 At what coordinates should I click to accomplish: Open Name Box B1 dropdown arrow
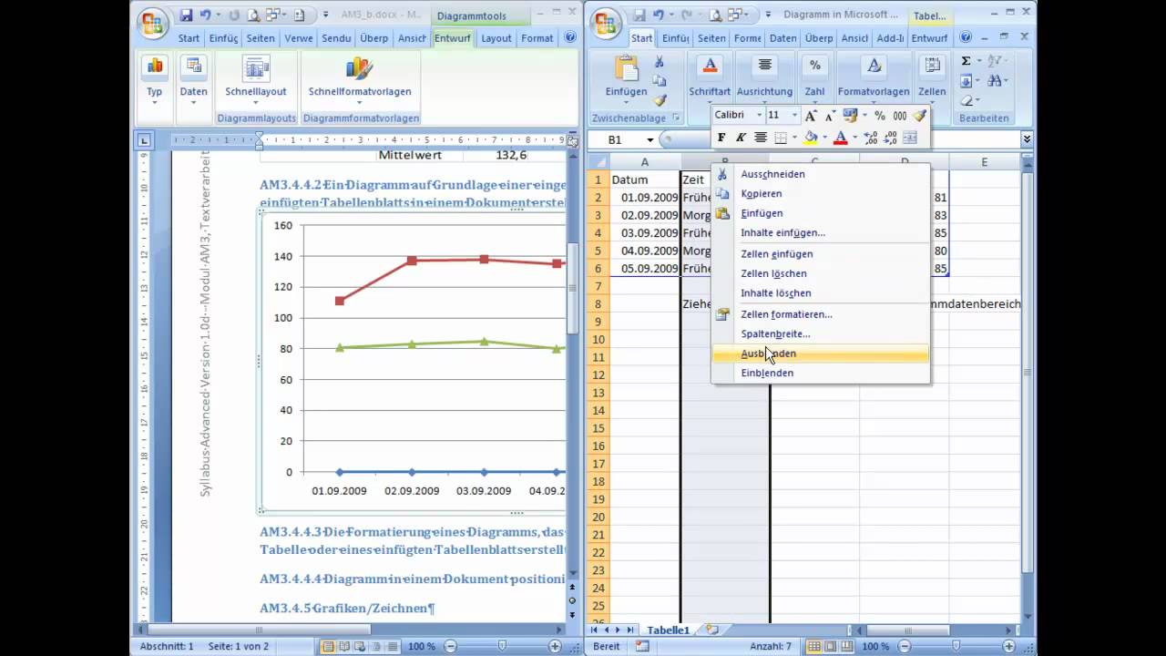[650, 139]
